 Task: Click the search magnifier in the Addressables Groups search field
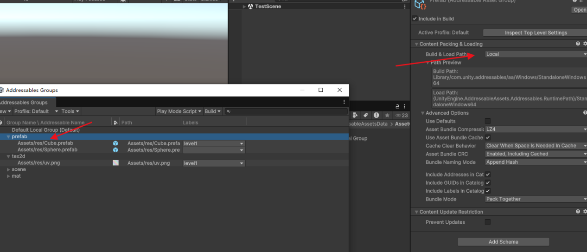click(x=229, y=111)
